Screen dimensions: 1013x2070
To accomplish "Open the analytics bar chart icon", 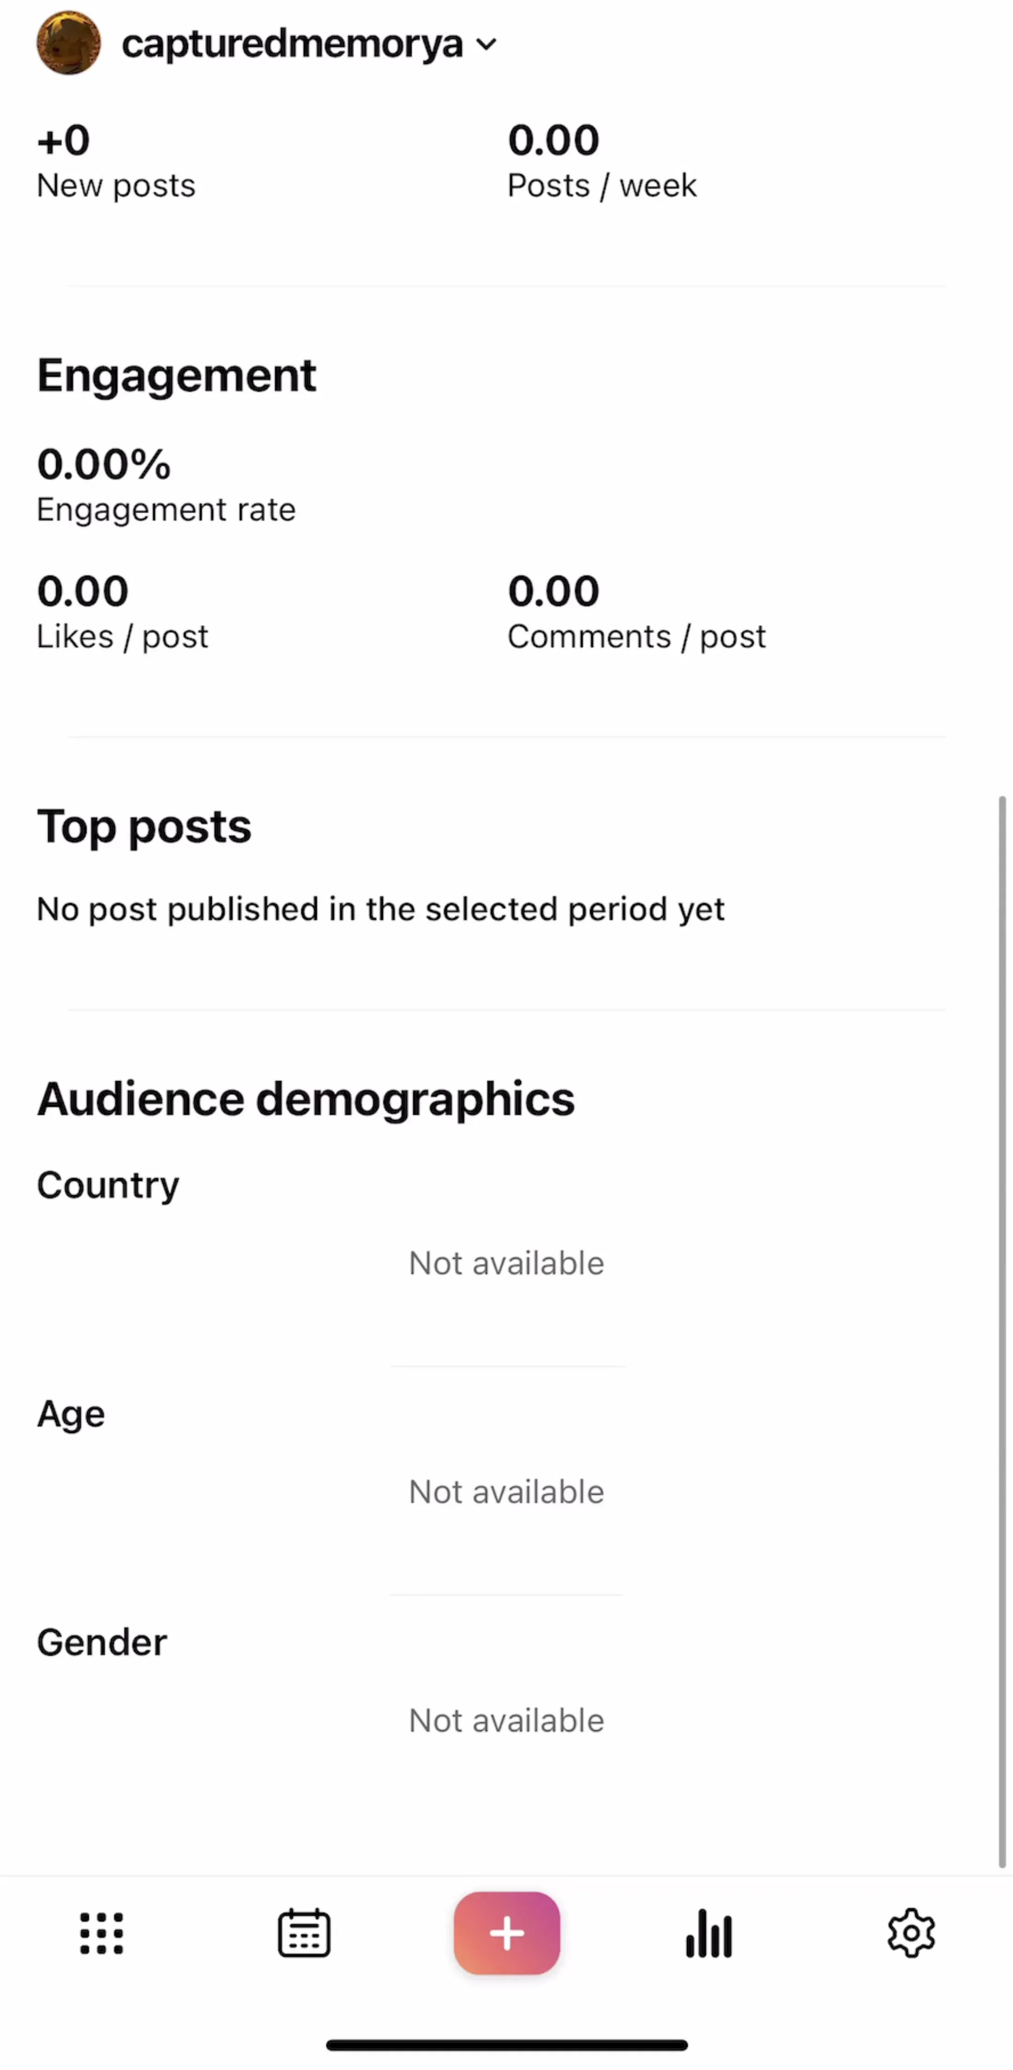I will (710, 1934).
